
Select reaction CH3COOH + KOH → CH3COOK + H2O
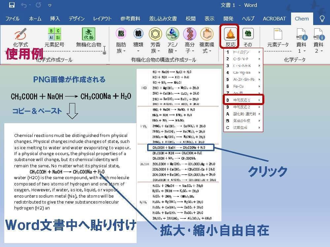[177, 153]
